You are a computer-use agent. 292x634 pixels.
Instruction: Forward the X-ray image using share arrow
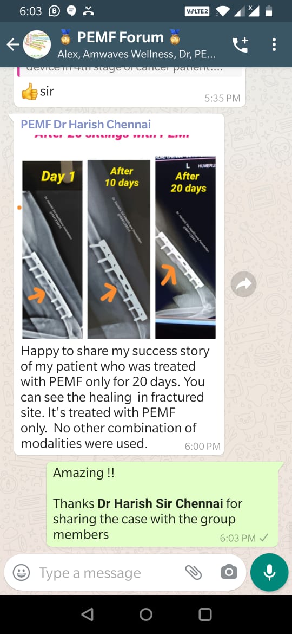click(243, 284)
